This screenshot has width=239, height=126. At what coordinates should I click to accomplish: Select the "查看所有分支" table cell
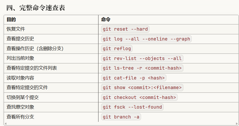[20, 117]
